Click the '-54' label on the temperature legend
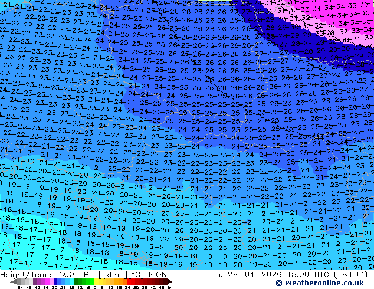374x289 pixels. tap(19, 287)
